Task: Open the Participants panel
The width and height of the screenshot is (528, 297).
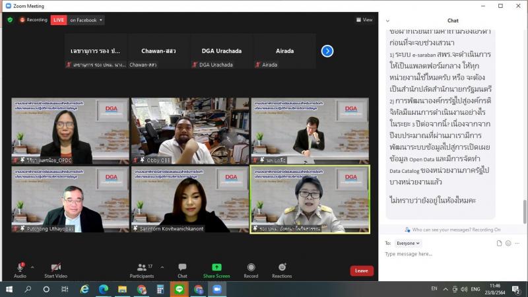Action: click(x=142, y=271)
